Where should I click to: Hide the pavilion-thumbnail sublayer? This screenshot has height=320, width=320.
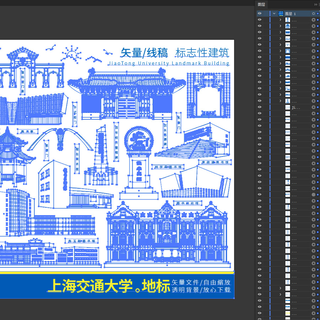point(260,26)
